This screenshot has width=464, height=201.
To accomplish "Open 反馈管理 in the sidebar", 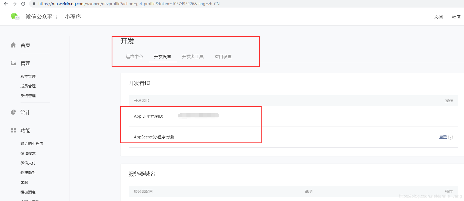I will (x=28, y=96).
